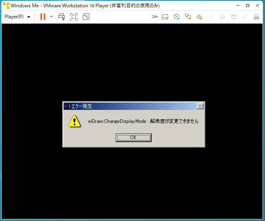
Task: Enter full screen mode
Action: (x=74, y=17)
